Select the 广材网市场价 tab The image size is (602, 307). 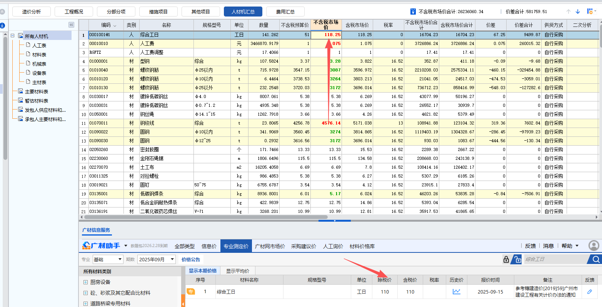coord(269,246)
